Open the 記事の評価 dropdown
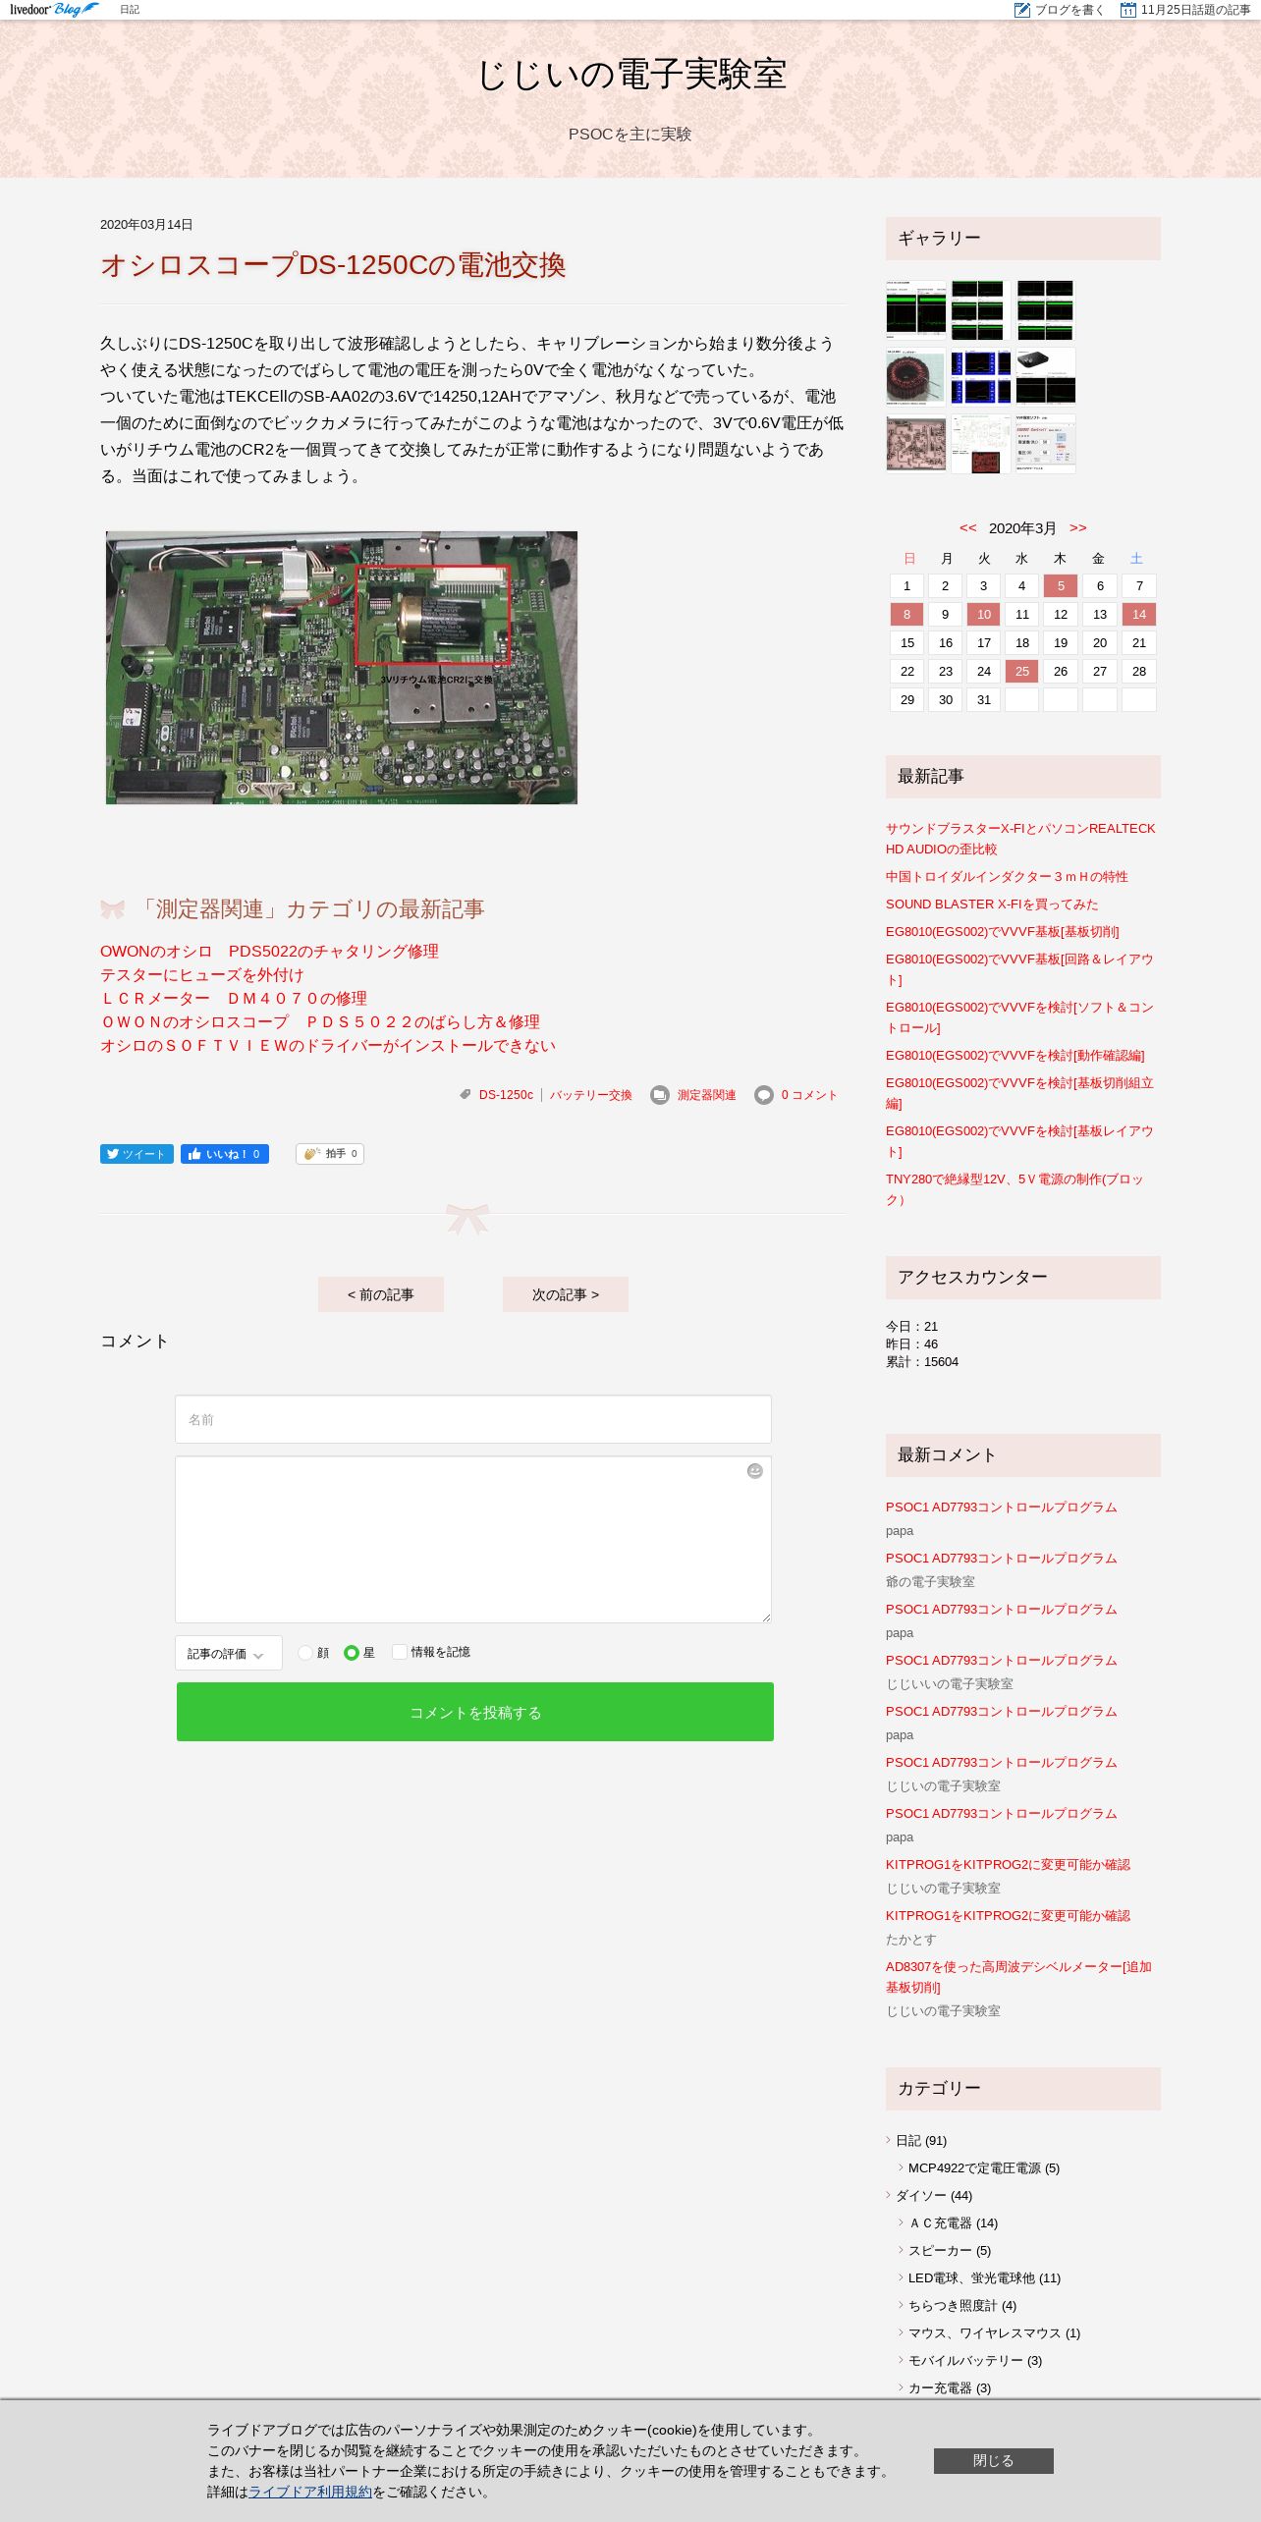 coord(228,1653)
